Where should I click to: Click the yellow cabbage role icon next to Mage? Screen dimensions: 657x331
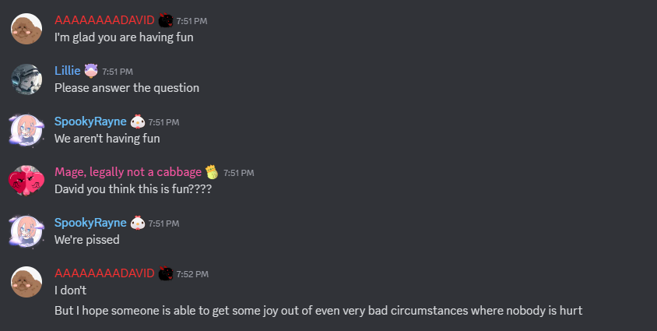coord(212,172)
